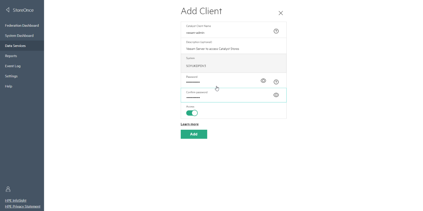Reveal the Confirm password contents

pos(276,95)
